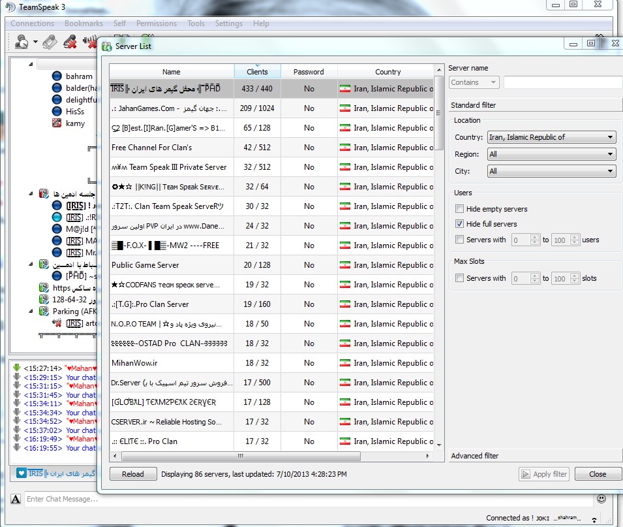Open emoticon smiley picker in chat
The height and width of the screenshot is (527, 623).
click(601, 499)
